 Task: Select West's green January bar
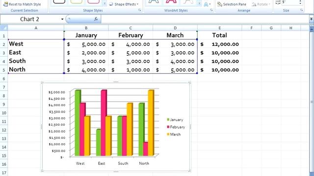tap(78, 123)
